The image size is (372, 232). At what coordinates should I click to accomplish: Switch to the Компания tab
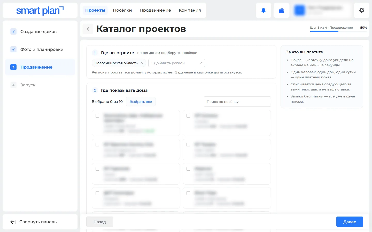(x=190, y=10)
